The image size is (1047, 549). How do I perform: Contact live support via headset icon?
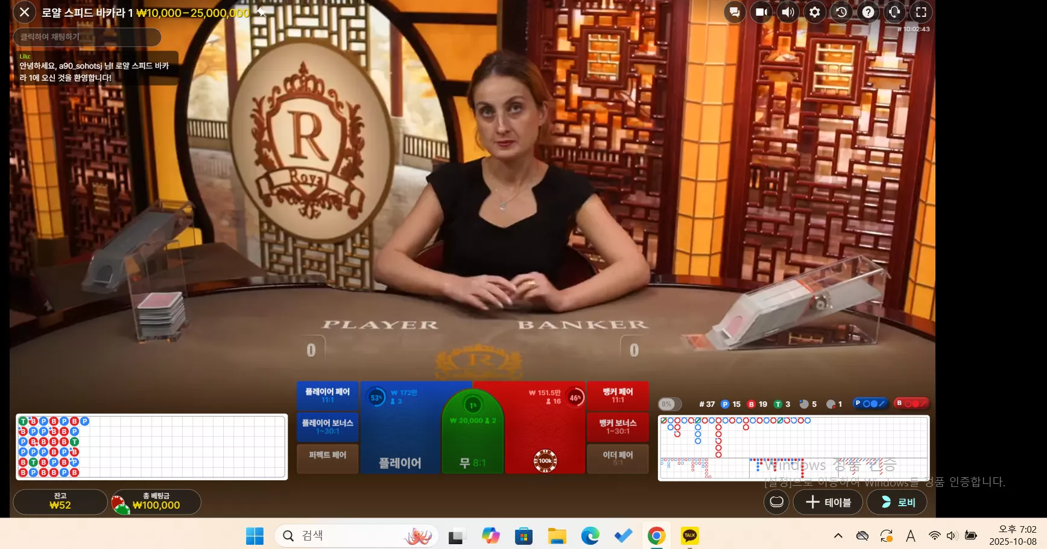[x=894, y=12]
